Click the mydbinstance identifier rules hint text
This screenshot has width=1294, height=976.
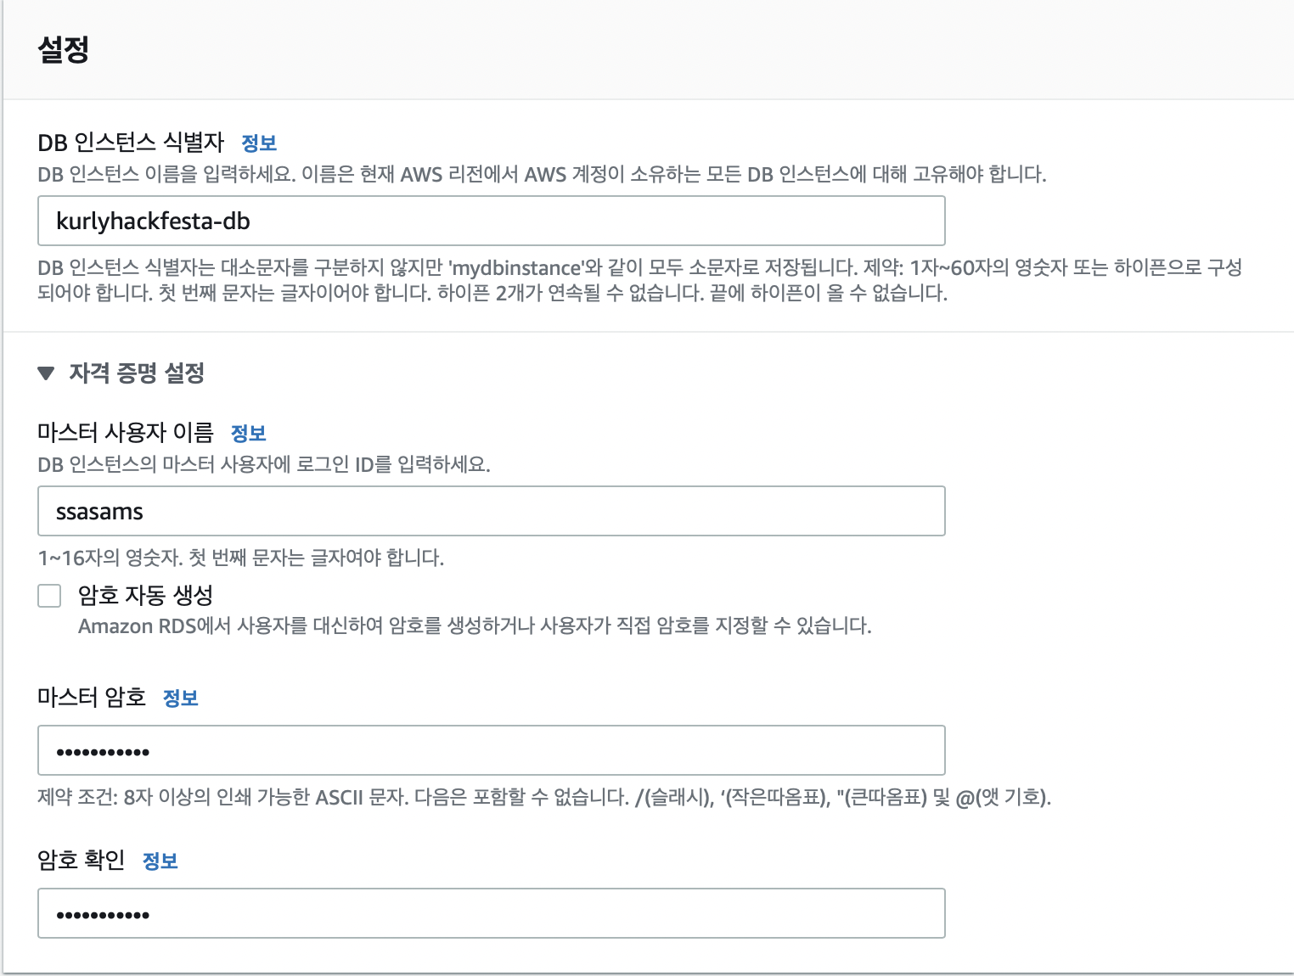click(x=640, y=280)
